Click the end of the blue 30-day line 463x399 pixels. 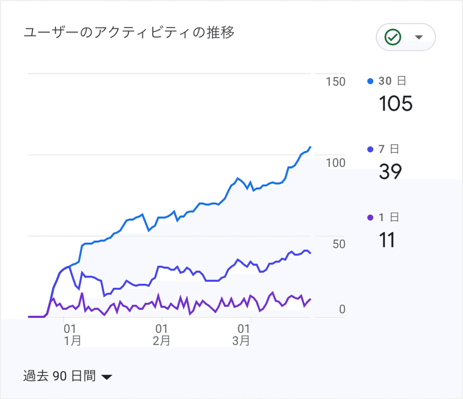click(x=310, y=147)
